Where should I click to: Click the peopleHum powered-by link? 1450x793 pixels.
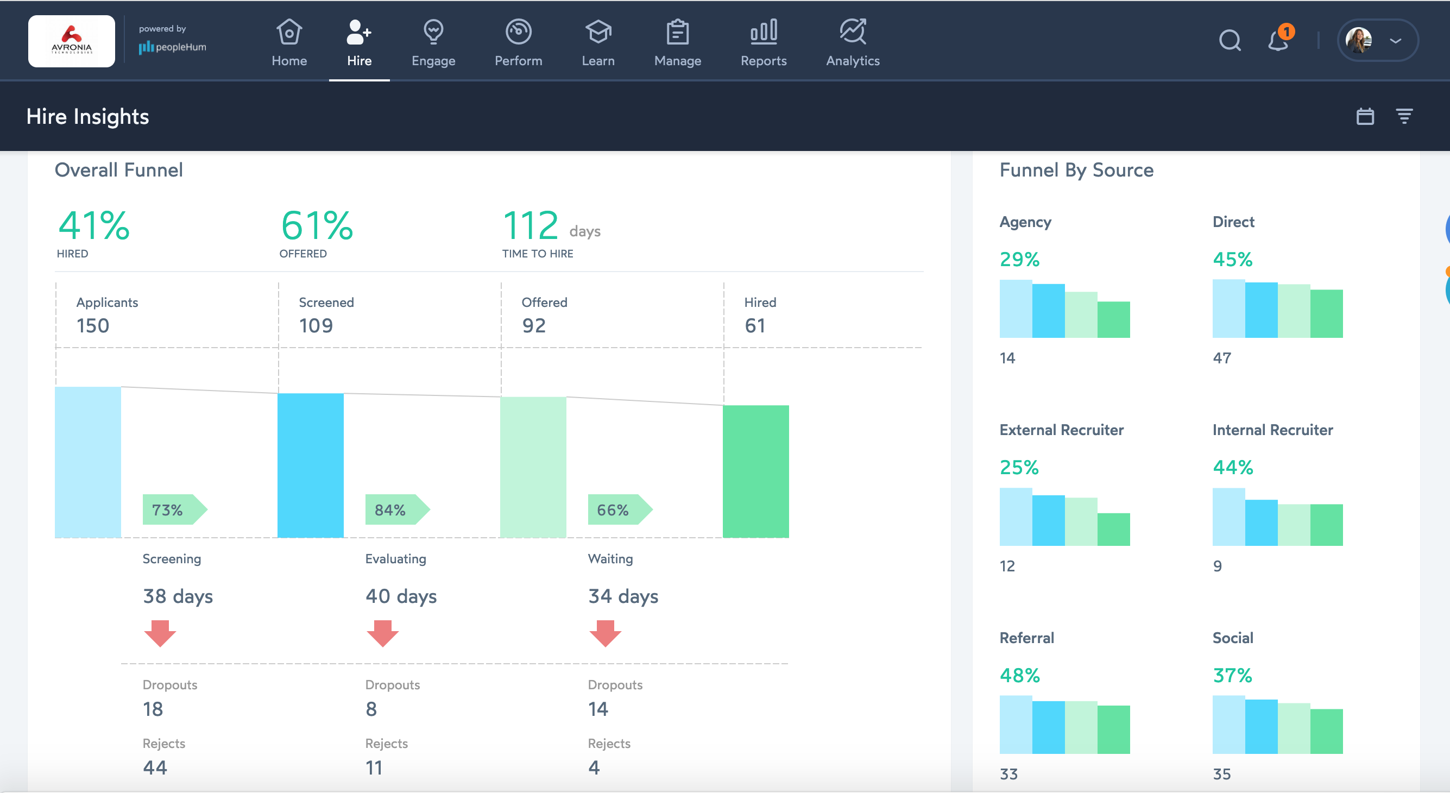click(173, 47)
